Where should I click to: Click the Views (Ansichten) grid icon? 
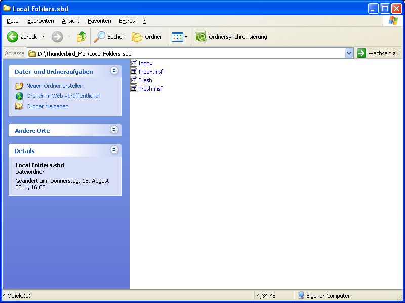click(x=177, y=37)
